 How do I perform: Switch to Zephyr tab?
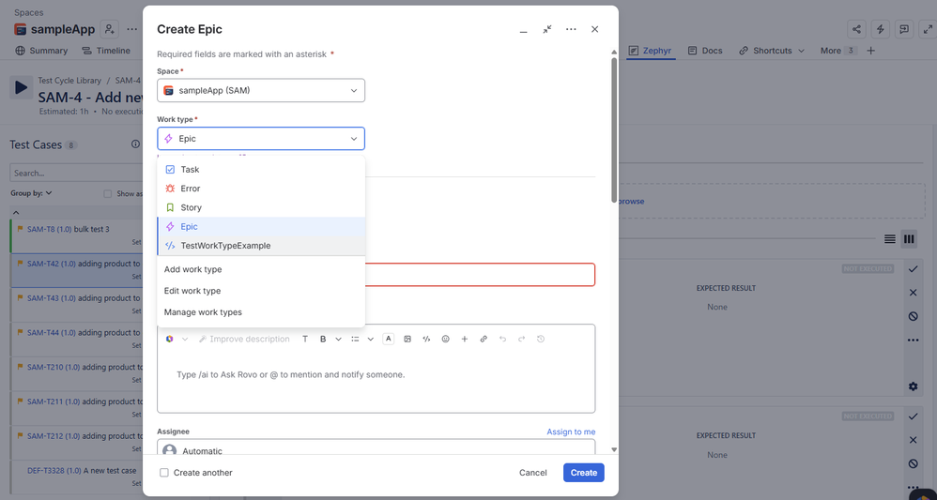(652, 51)
